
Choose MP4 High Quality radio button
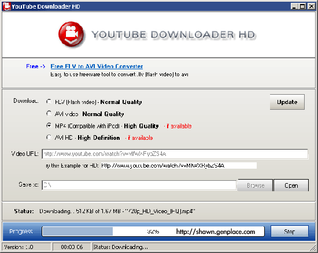tap(49, 125)
